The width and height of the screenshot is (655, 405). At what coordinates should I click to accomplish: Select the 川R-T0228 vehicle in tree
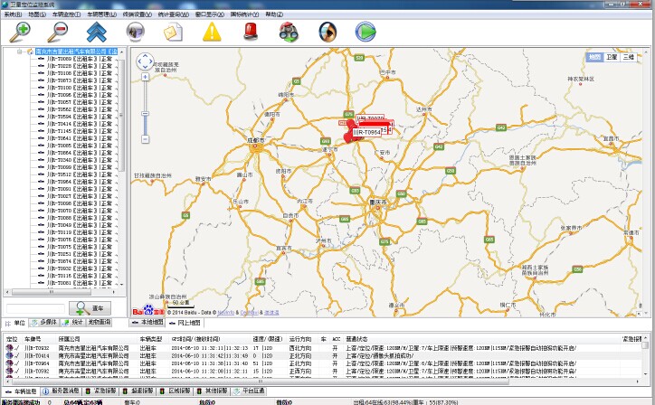80,66
